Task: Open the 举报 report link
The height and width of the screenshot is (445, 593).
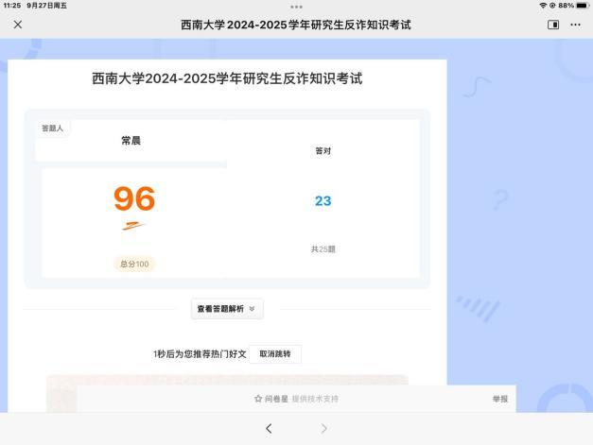Action: [x=499, y=399]
